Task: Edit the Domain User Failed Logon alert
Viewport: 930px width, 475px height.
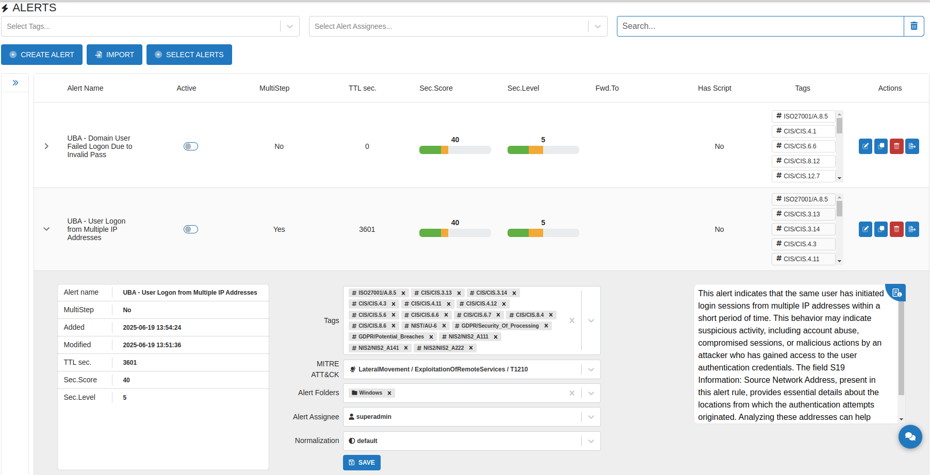Action: point(865,146)
